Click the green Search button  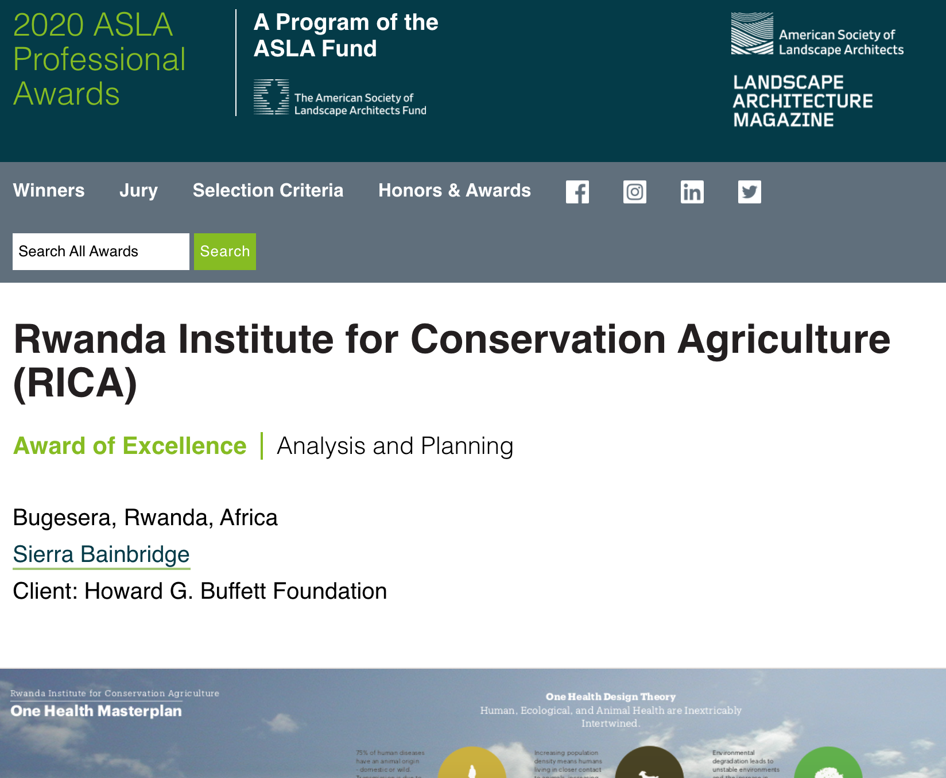pyautogui.click(x=224, y=251)
